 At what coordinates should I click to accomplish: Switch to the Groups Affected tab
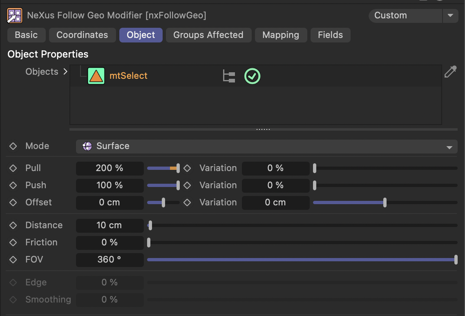[x=208, y=35]
